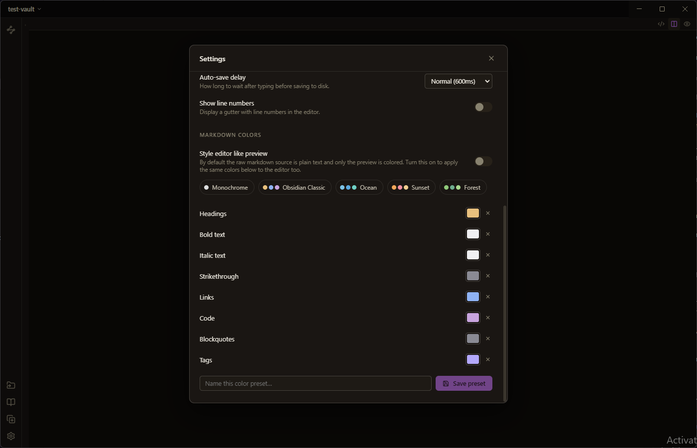Reset the Links color
Image resolution: width=697 pixels, height=448 pixels.
tap(488, 297)
